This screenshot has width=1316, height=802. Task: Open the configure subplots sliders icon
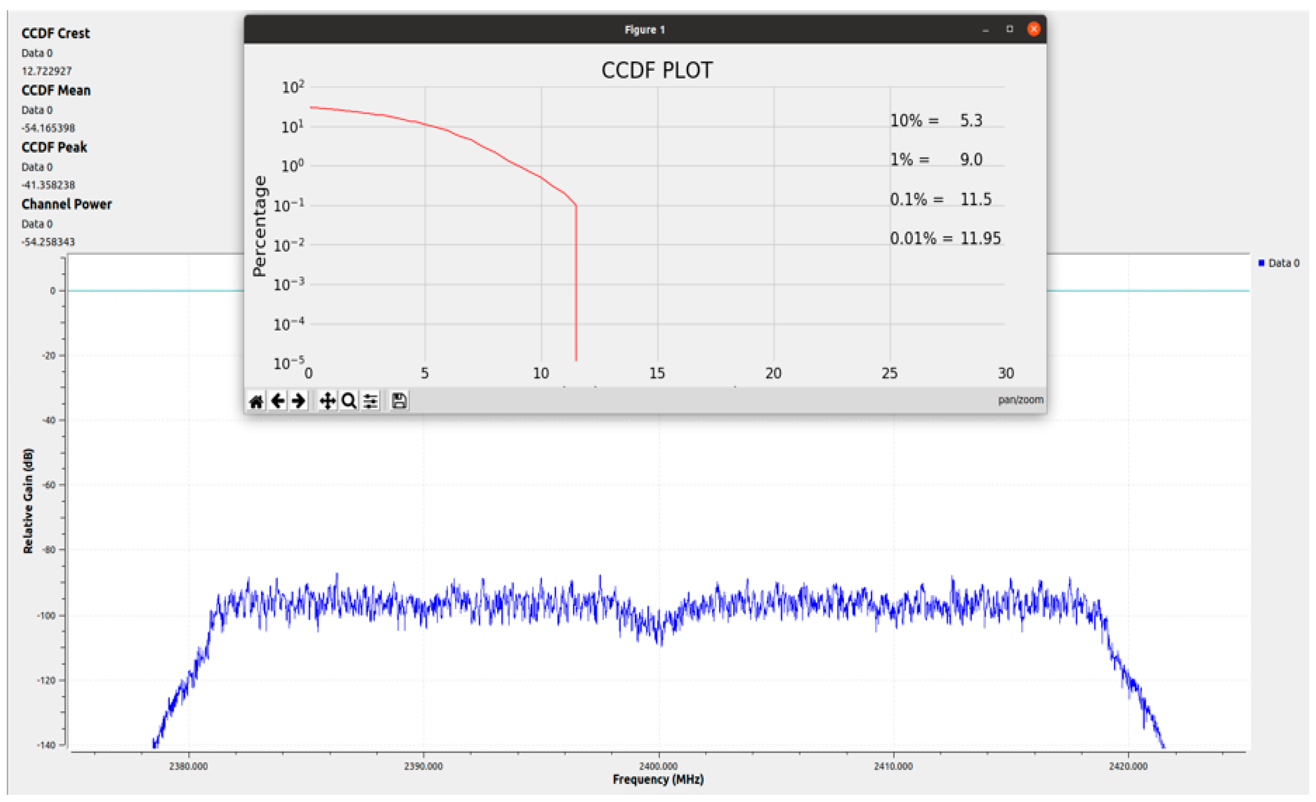pyautogui.click(x=371, y=401)
